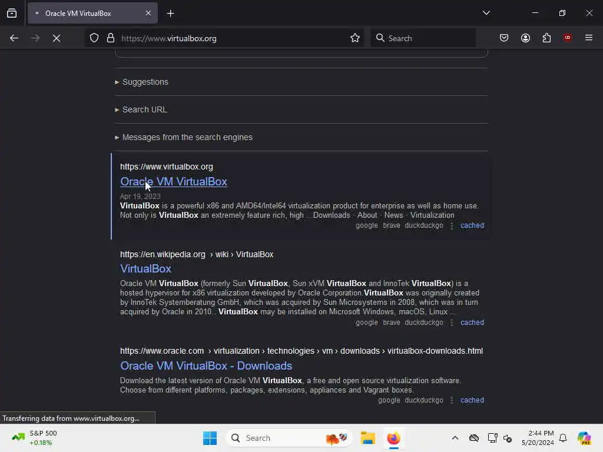Open cached version of Oracle downloads result
This screenshot has width=603, height=452.
coord(472,400)
